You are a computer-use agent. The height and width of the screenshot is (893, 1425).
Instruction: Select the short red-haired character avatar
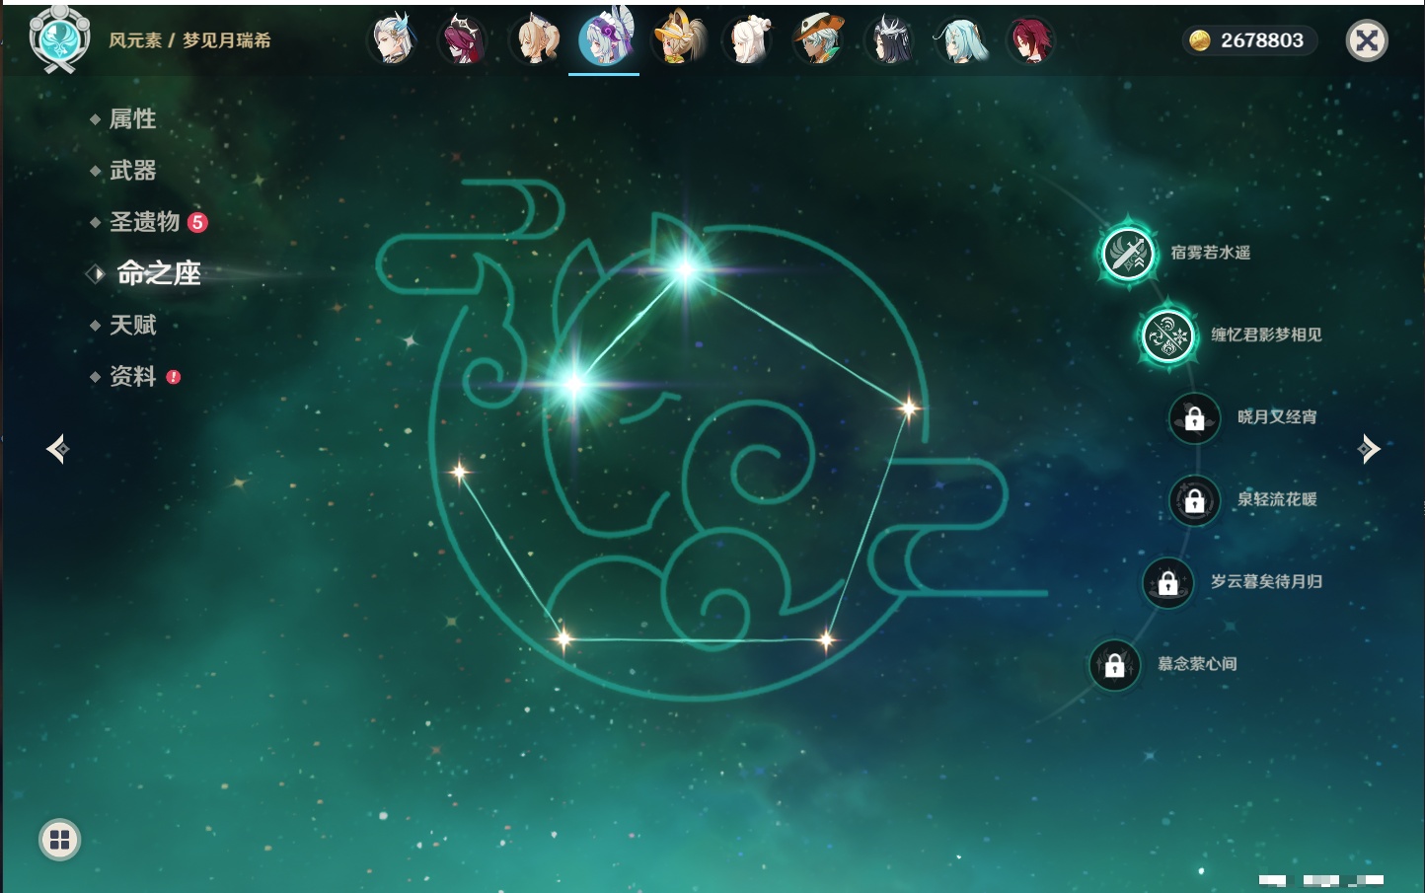coord(1031,40)
